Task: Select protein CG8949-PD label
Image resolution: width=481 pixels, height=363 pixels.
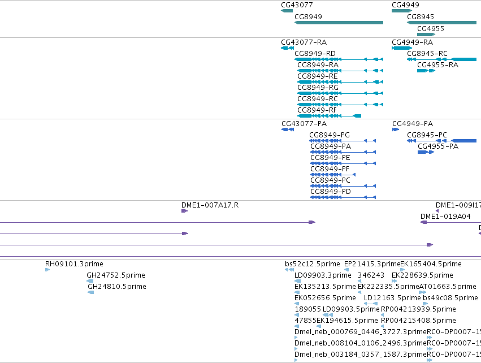Action: (331, 192)
